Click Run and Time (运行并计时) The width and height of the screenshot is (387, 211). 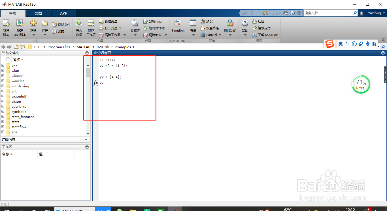pyautogui.click(x=154, y=28)
